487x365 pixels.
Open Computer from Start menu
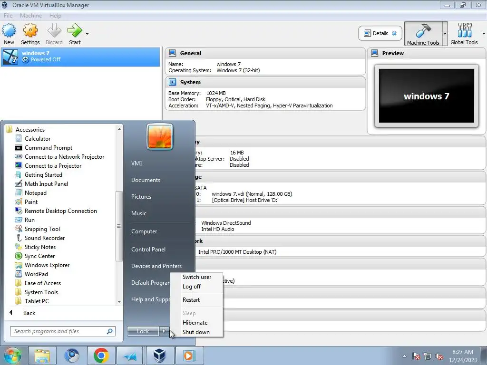pyautogui.click(x=144, y=231)
